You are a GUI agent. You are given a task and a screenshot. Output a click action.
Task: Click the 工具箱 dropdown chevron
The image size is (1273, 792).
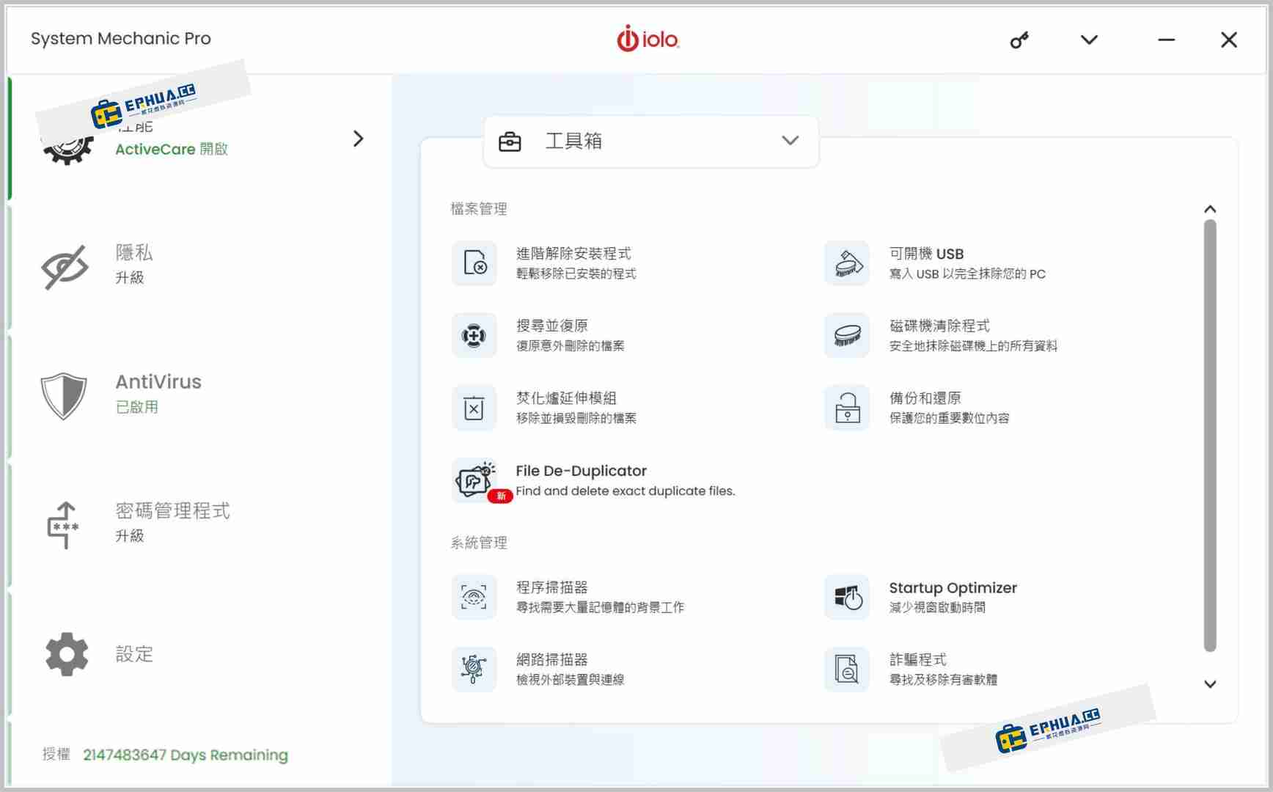coord(790,140)
